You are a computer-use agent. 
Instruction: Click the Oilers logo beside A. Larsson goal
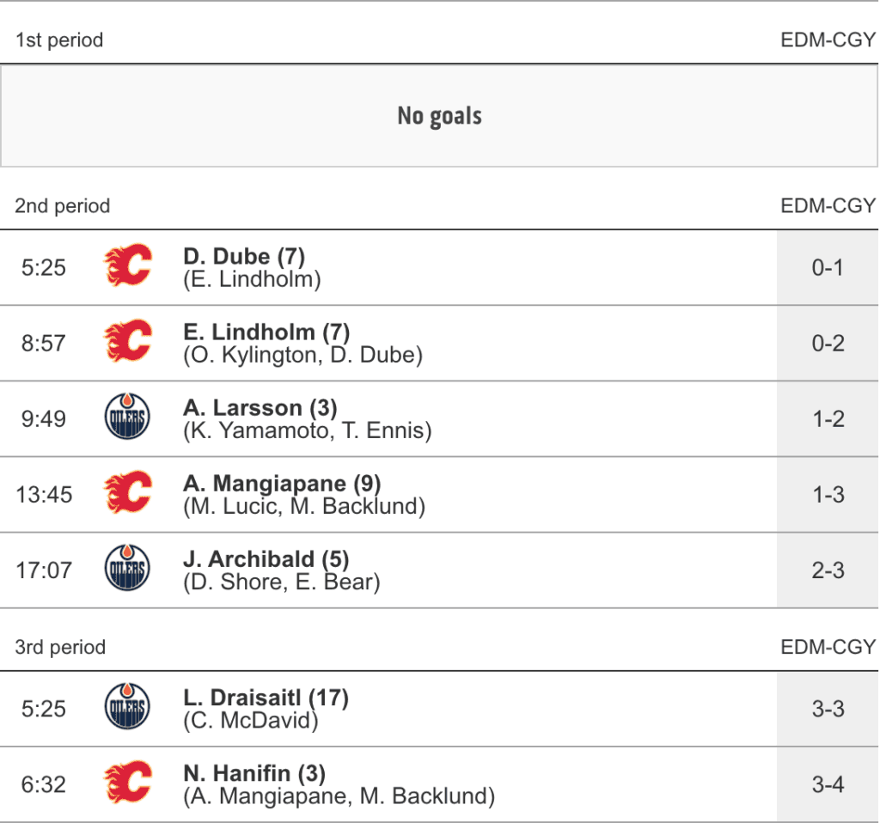click(127, 418)
